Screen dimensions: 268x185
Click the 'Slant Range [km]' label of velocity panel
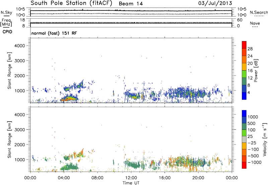click(9, 140)
